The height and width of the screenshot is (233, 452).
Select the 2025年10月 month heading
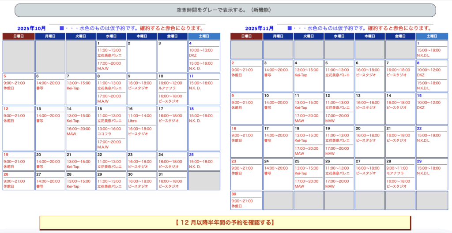coord(31,28)
